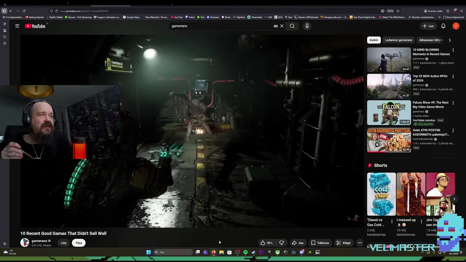
Task: Open options for Diesel vs Gas Cold short
Action: point(392,221)
